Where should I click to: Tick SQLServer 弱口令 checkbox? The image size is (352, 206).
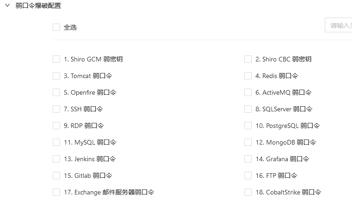tap(248, 109)
